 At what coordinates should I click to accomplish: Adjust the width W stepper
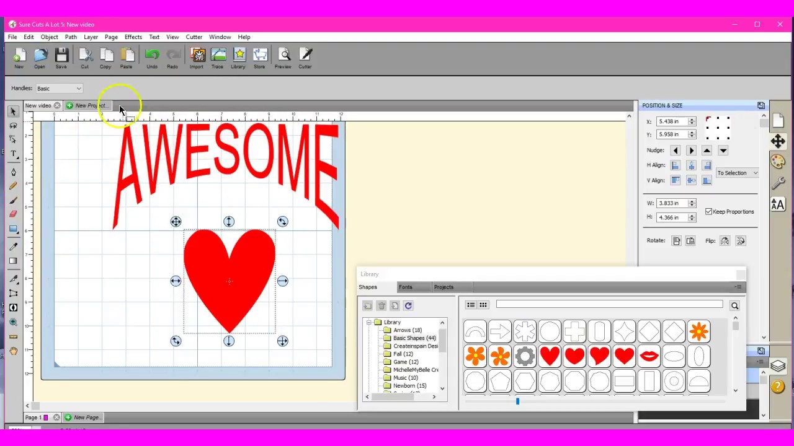[x=692, y=203]
